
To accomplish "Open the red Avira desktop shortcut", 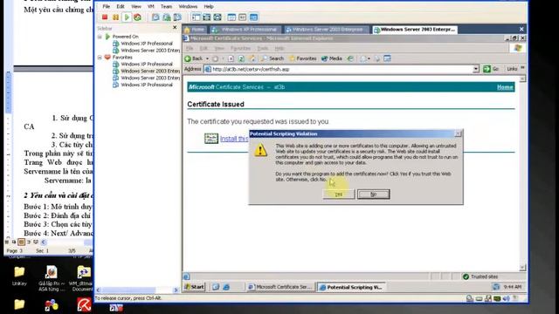I will click(84, 304).
